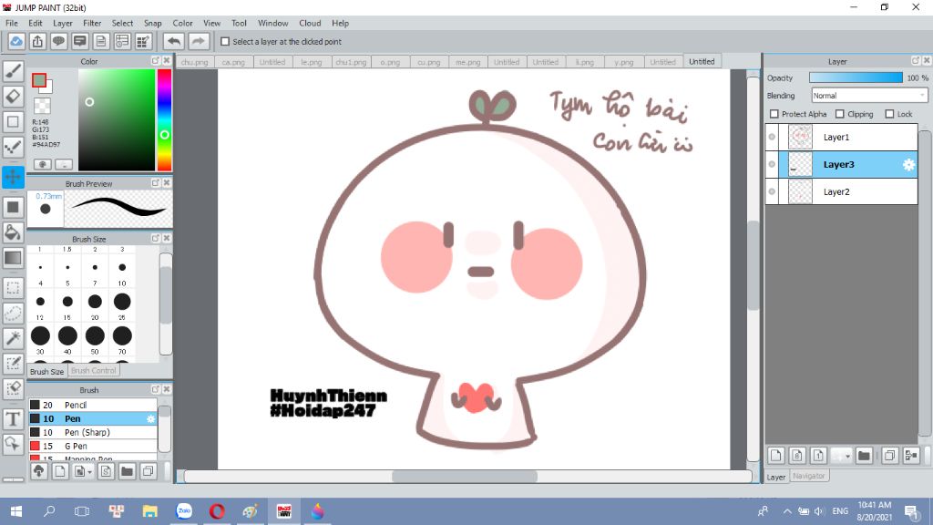Select the Pencil brush
The image size is (933, 525).
tap(93, 405)
